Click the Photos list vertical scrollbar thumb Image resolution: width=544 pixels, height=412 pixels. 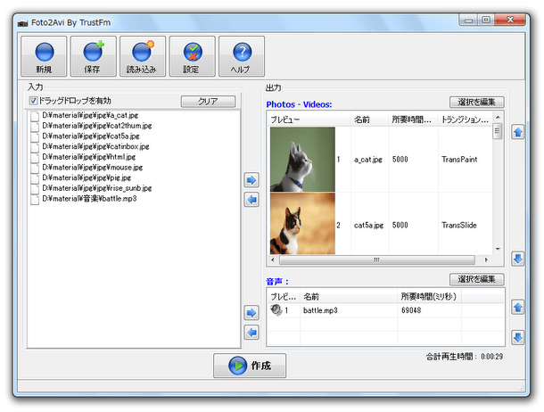click(498, 131)
